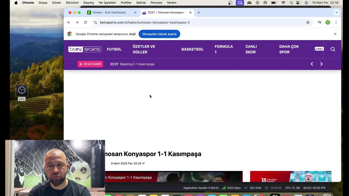Image resolution: width=349 pixels, height=196 pixels.
Task: Expand the 8 Mart 2026 date dropdown
Action: 128,163
